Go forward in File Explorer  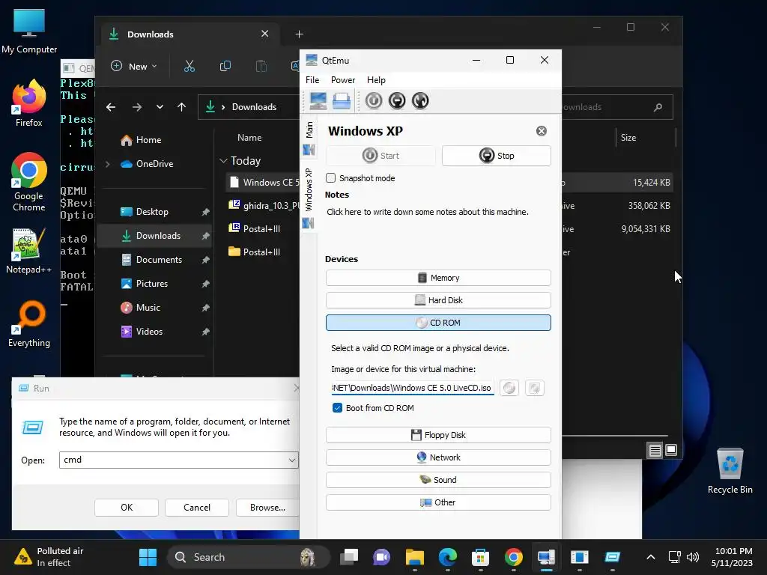(137, 107)
